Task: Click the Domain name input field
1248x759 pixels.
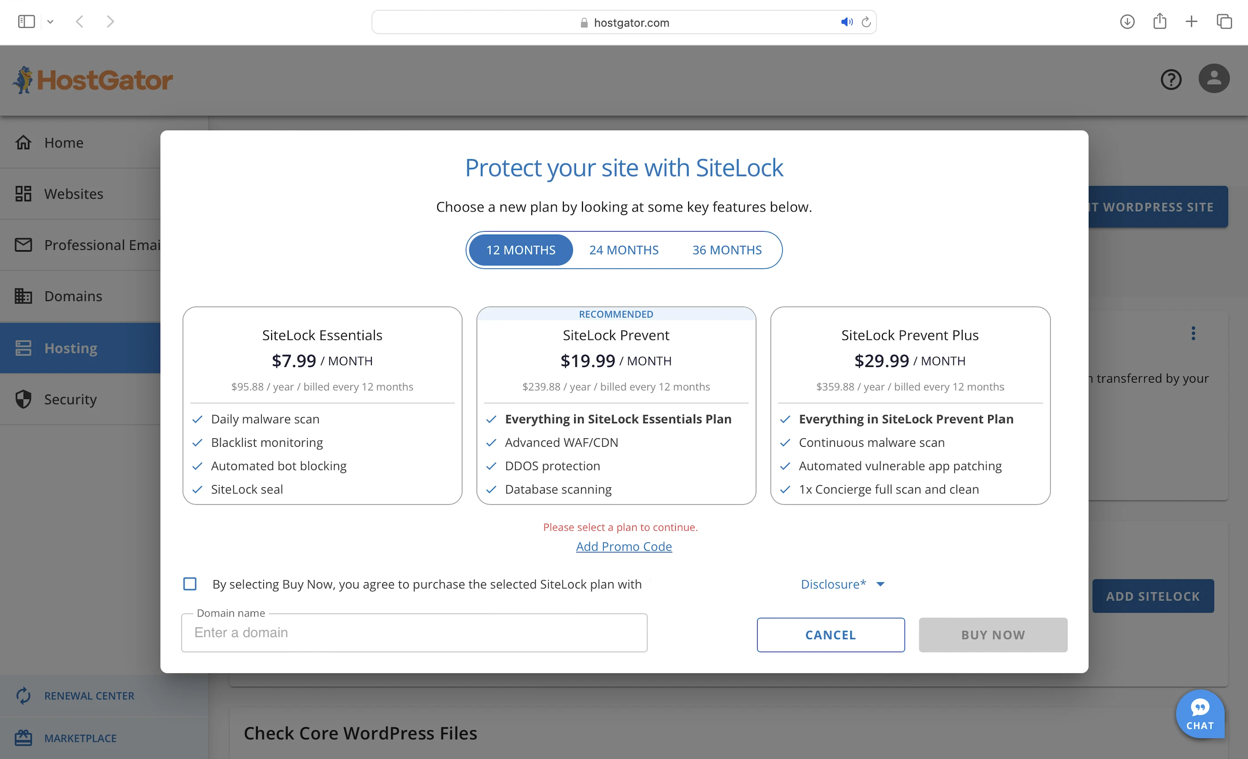Action: 414,632
